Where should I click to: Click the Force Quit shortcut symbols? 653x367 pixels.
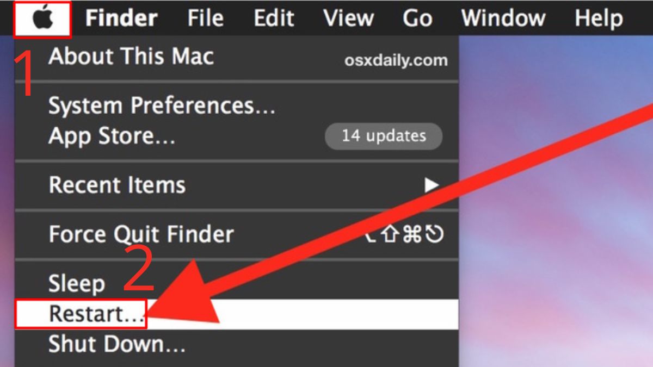(404, 235)
